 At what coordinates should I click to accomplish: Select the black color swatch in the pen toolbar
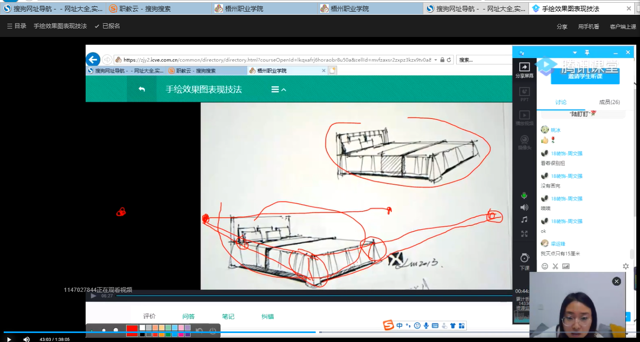tap(142, 334)
